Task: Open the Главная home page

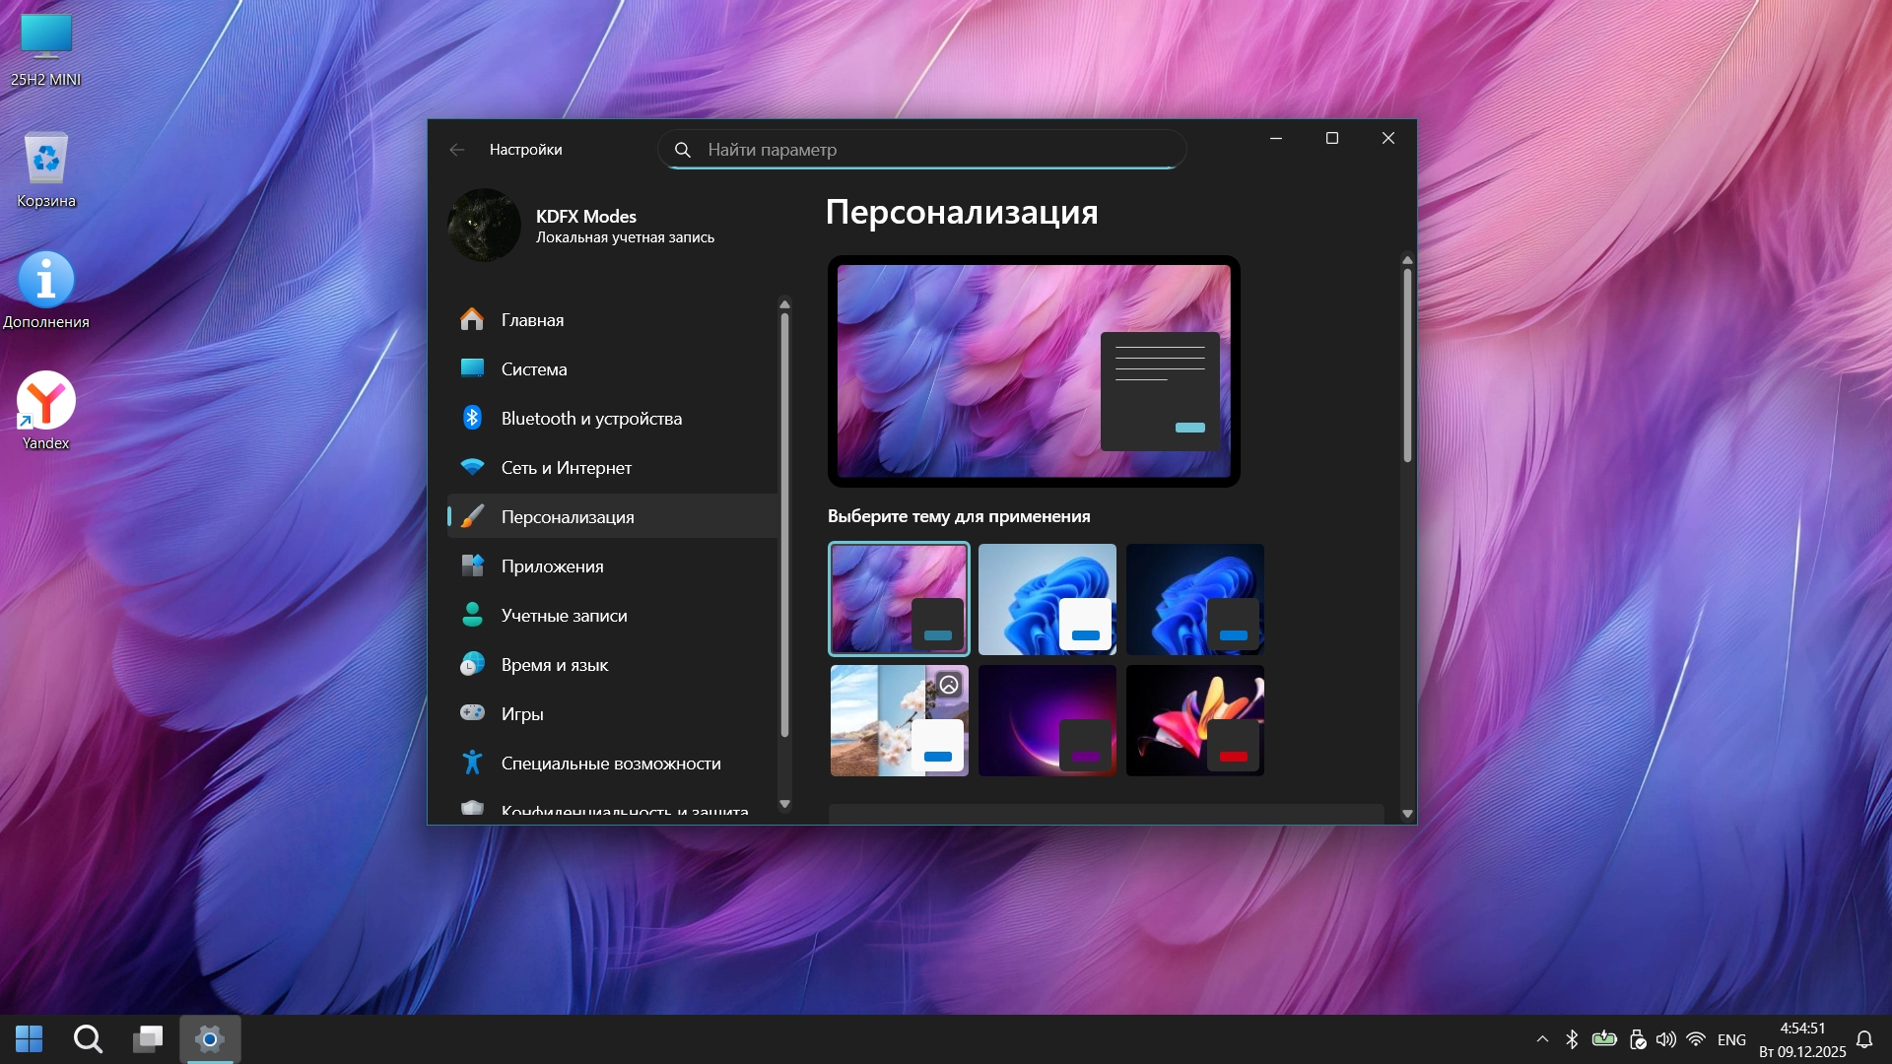Action: tap(532, 320)
